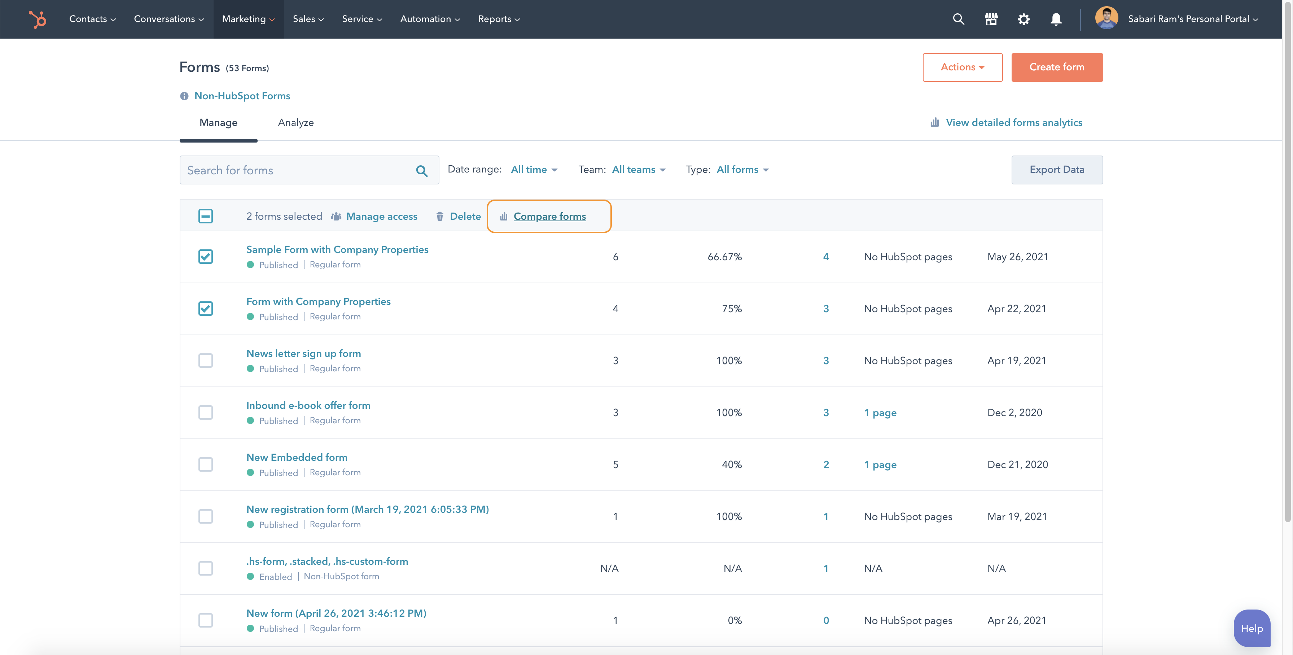Switch to the Analyze tab
The image size is (1293, 655).
pyautogui.click(x=295, y=122)
